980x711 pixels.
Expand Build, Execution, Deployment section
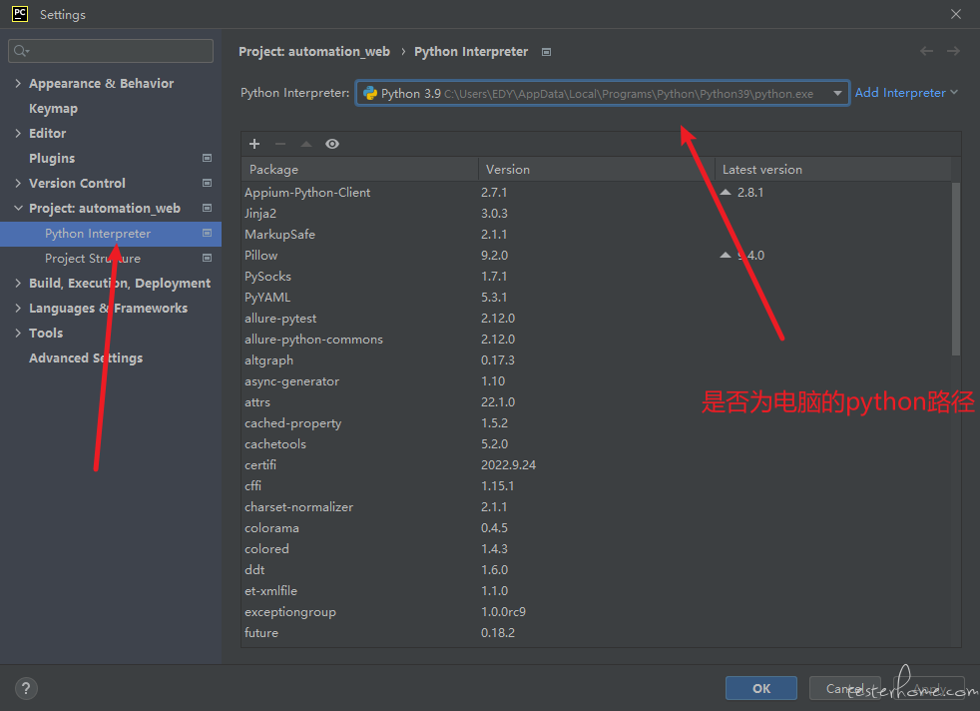[18, 284]
